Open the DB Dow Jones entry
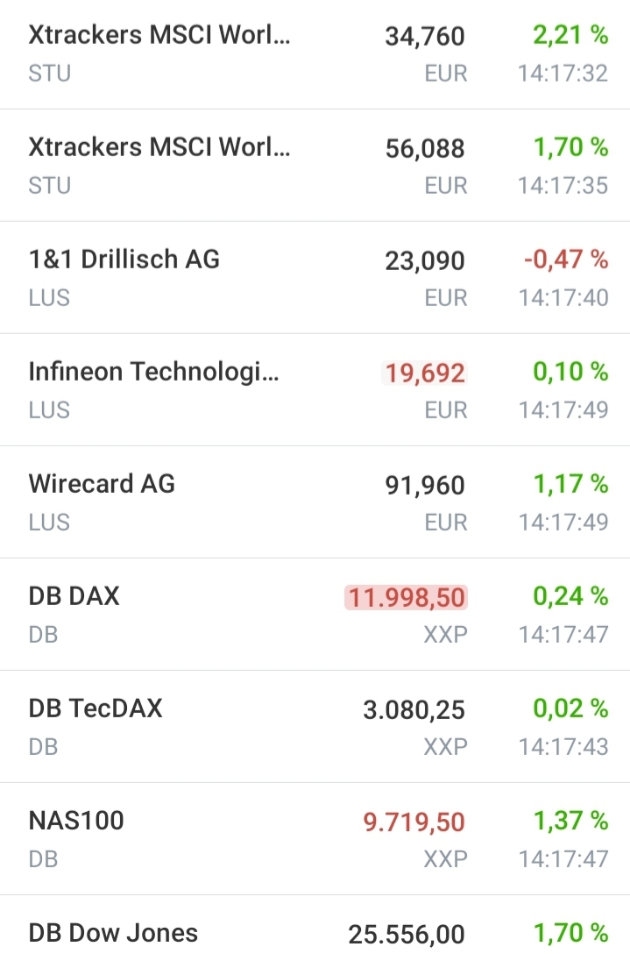Screen dimensions: 630x954 [x=112, y=933]
